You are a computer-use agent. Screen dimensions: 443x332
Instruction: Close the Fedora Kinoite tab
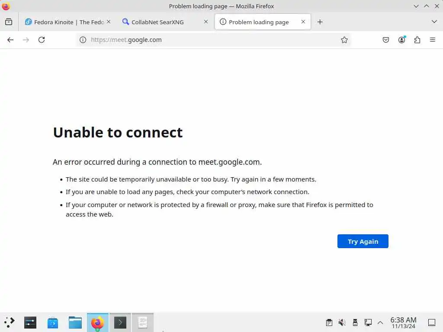click(x=109, y=22)
